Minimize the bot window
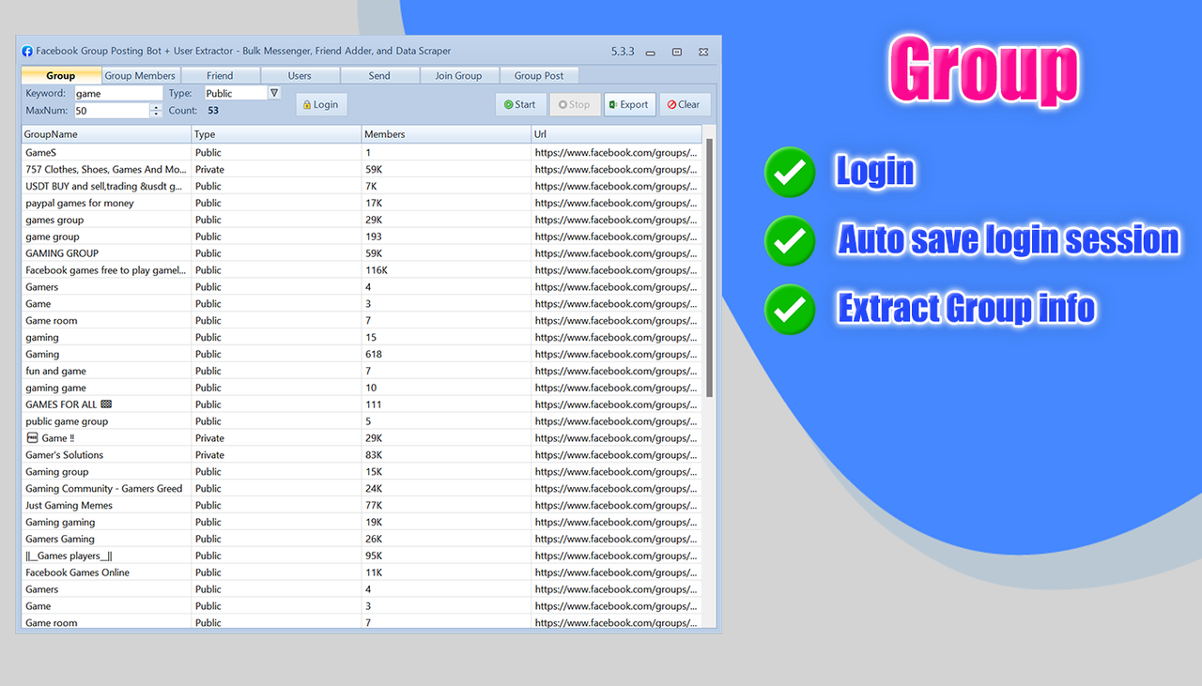The image size is (1202, 686). [650, 53]
